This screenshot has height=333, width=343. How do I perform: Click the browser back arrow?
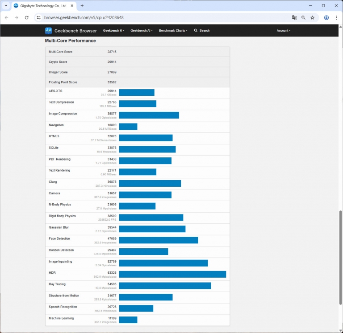6,17
